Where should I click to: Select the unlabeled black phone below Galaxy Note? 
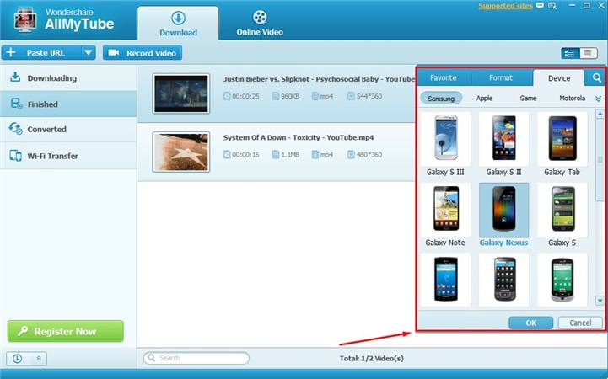(445, 280)
